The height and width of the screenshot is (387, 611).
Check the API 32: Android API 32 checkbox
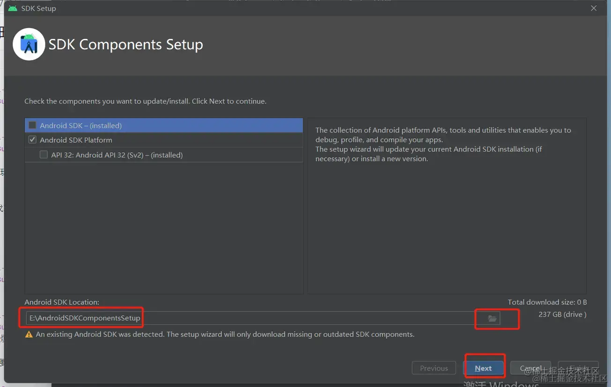coord(44,155)
